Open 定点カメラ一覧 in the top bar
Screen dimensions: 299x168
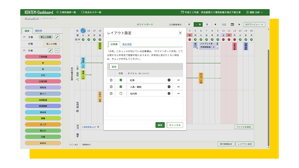point(91,12)
